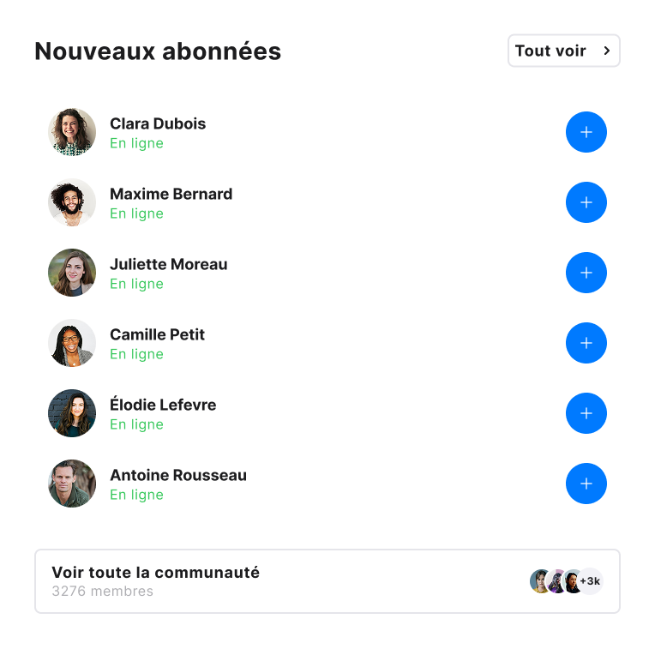655x655 pixels.
Task: Click the Antoine Rousseau name label
Action: click(x=177, y=475)
